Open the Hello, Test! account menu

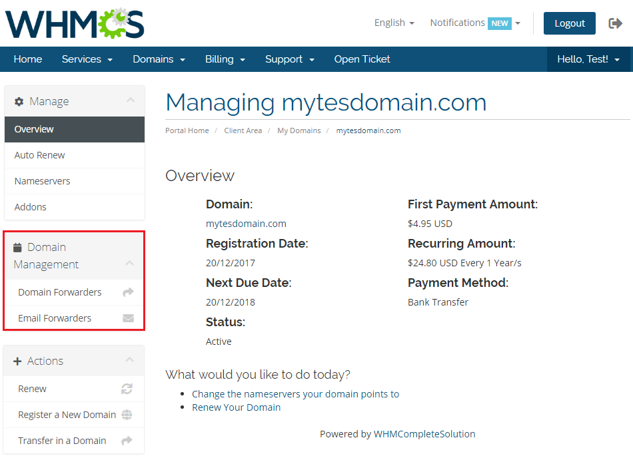click(588, 59)
